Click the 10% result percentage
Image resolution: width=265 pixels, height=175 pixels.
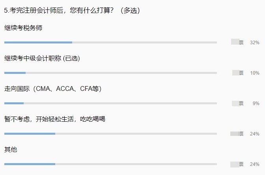254,73
